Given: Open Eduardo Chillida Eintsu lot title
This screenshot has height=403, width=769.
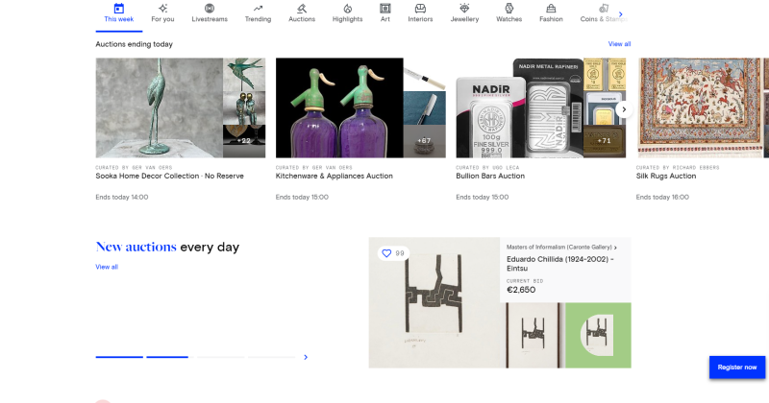Looking at the screenshot, I should pos(560,264).
